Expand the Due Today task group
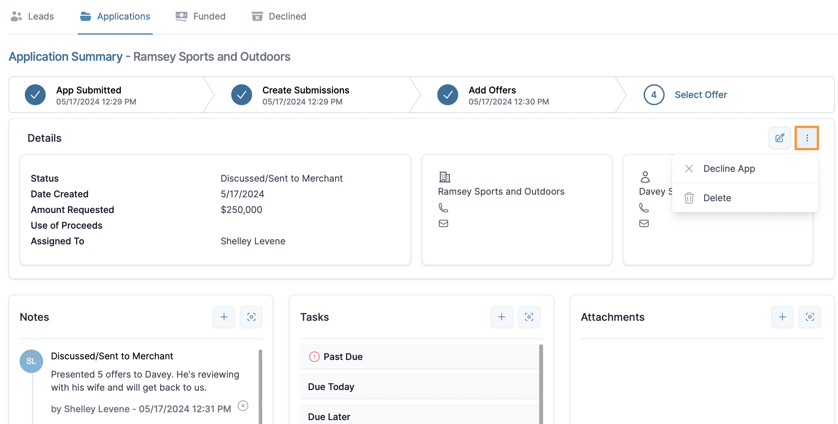Screen dimensions: 838x424 pyautogui.click(x=331, y=387)
